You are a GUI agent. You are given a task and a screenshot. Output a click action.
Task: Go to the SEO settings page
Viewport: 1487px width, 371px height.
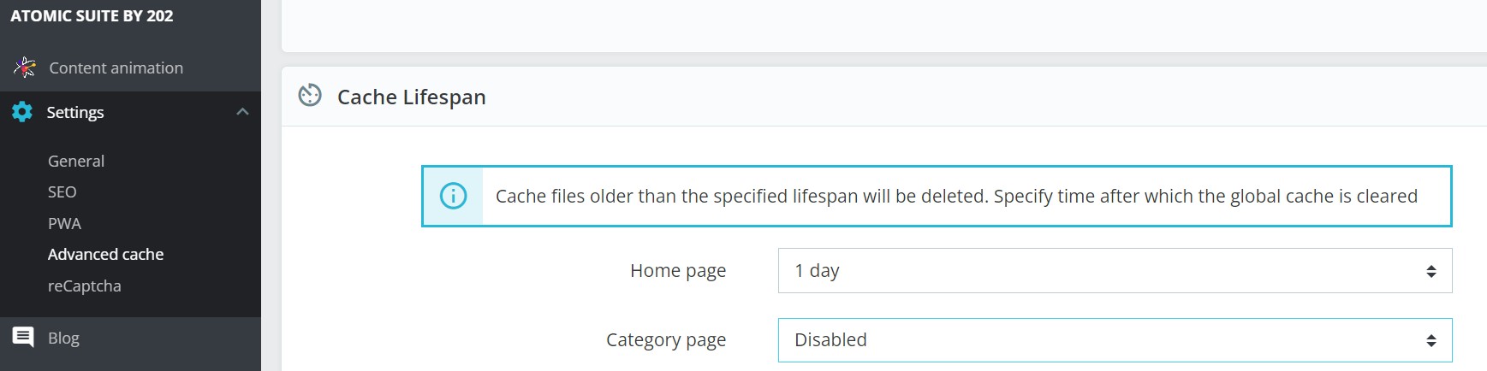click(62, 192)
